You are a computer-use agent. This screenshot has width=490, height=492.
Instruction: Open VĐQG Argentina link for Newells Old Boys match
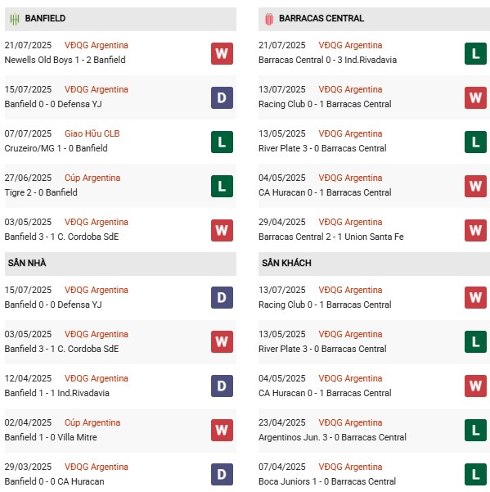point(97,45)
